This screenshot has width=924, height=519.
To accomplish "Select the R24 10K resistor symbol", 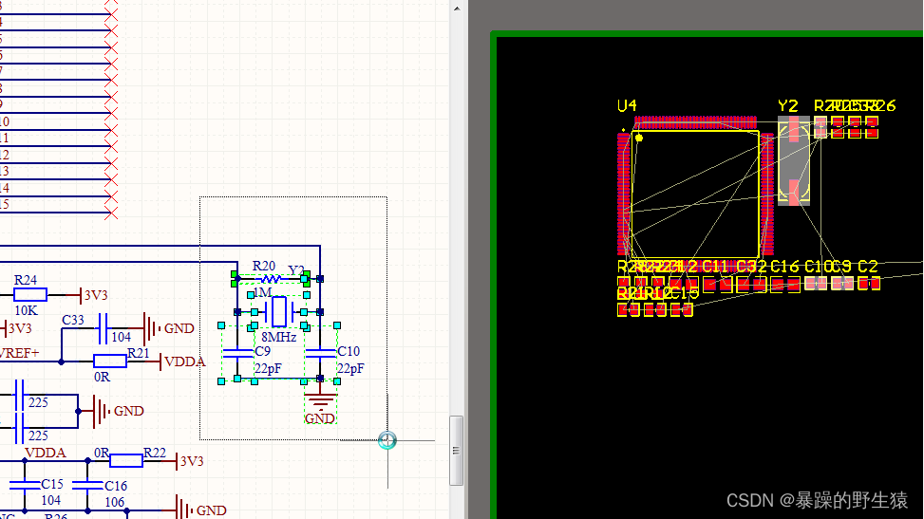I will [30, 295].
